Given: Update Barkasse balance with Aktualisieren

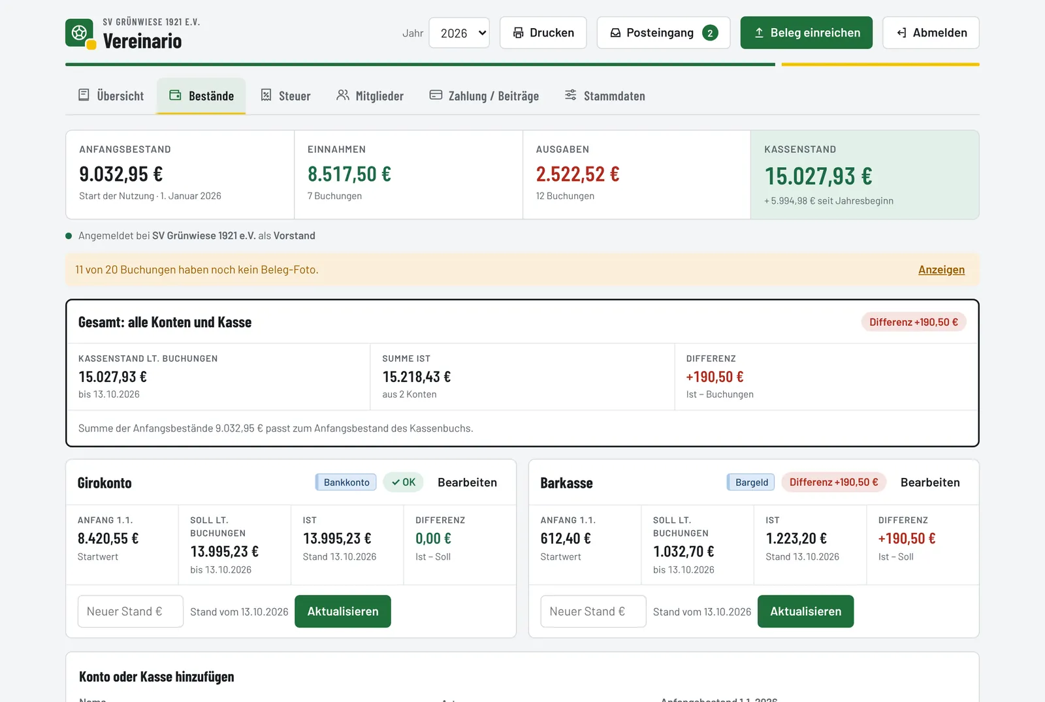Looking at the screenshot, I should [805, 611].
